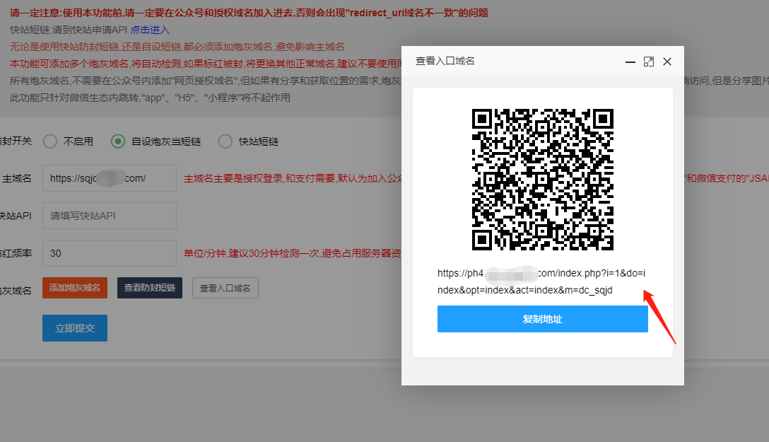
Task: Click the 此功能只针对微信生态内跳转 note
Action: (150, 98)
